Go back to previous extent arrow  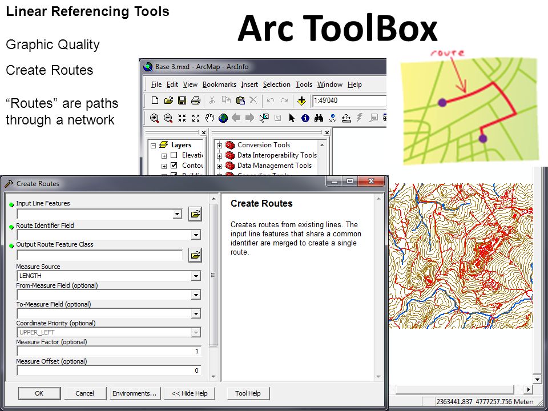coord(236,118)
